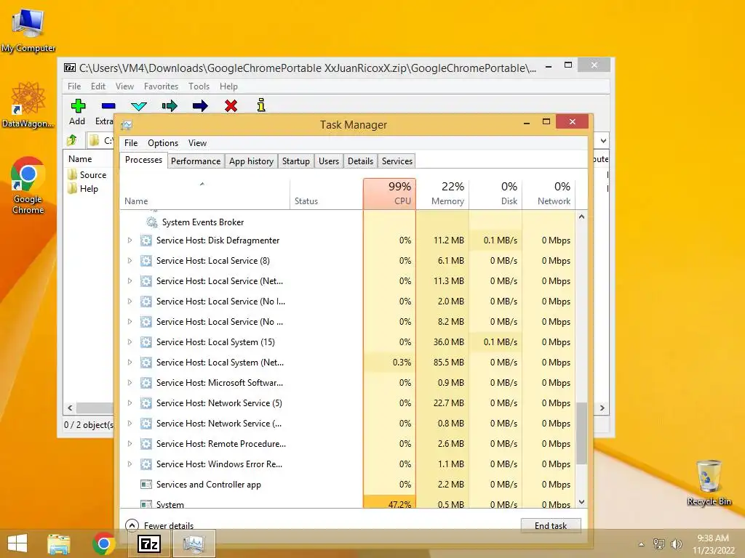
Task: Sort by the CPU column header
Action: 390,193
